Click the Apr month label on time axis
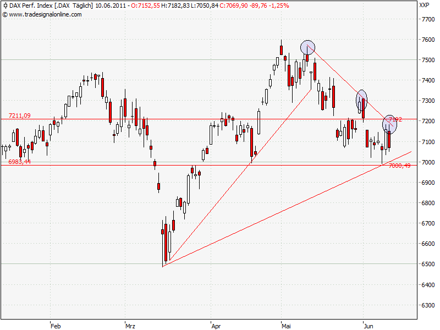Screen dimensions: 440x330 coord(216,326)
